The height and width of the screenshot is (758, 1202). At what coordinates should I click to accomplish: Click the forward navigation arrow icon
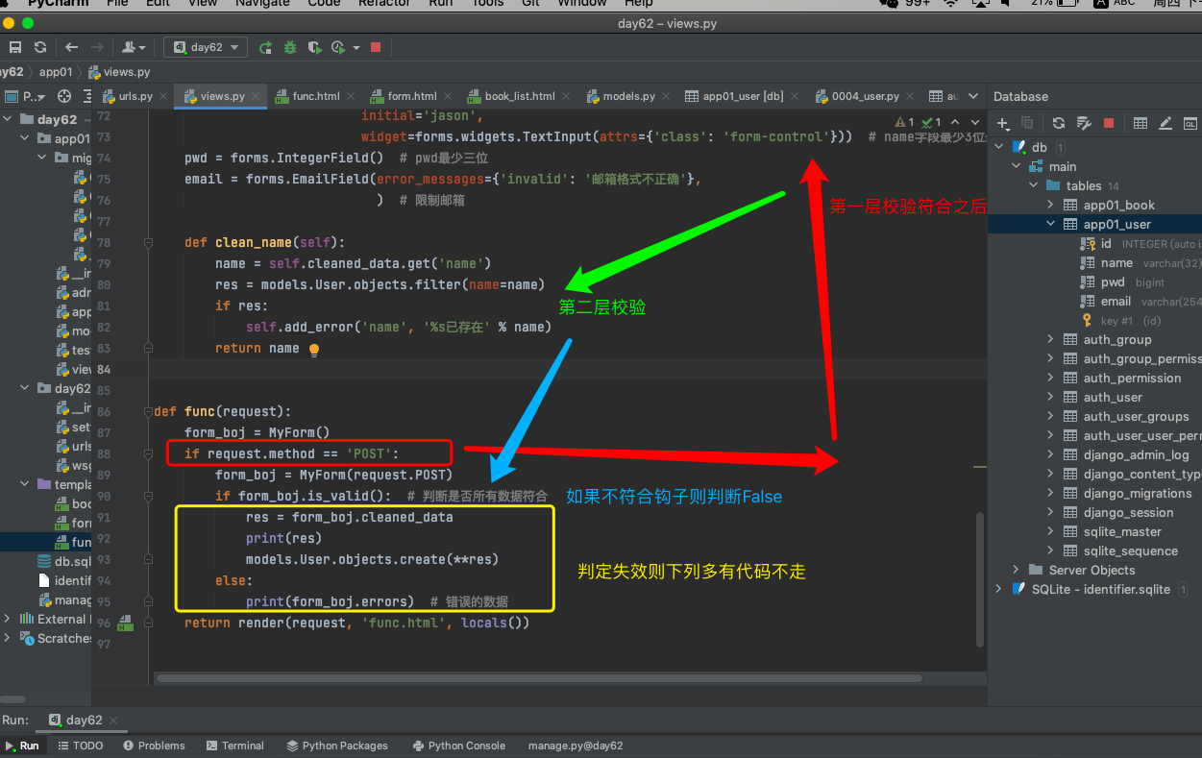click(97, 46)
